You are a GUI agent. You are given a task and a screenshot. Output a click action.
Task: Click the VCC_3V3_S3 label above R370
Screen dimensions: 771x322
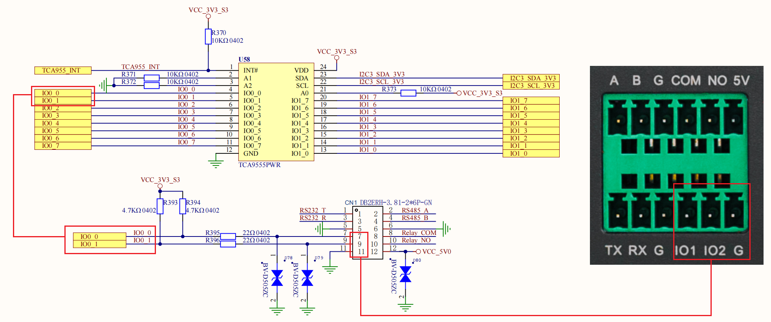tap(209, 10)
